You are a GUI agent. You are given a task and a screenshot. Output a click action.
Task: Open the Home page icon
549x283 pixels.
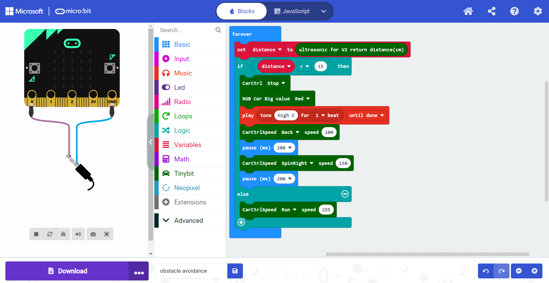click(468, 11)
